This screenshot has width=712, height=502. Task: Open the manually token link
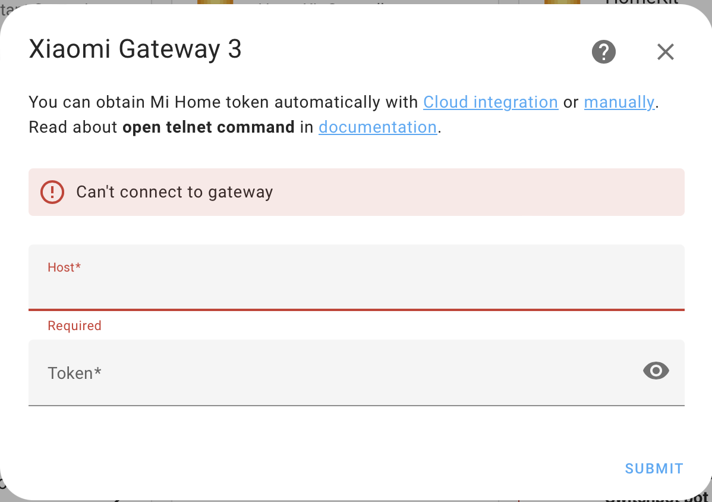619,102
